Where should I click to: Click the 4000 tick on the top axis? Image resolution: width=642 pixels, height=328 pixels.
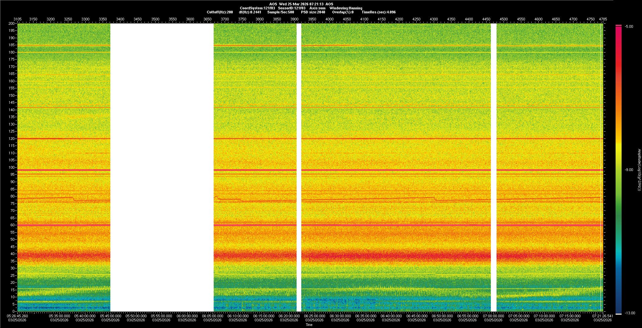point(329,19)
